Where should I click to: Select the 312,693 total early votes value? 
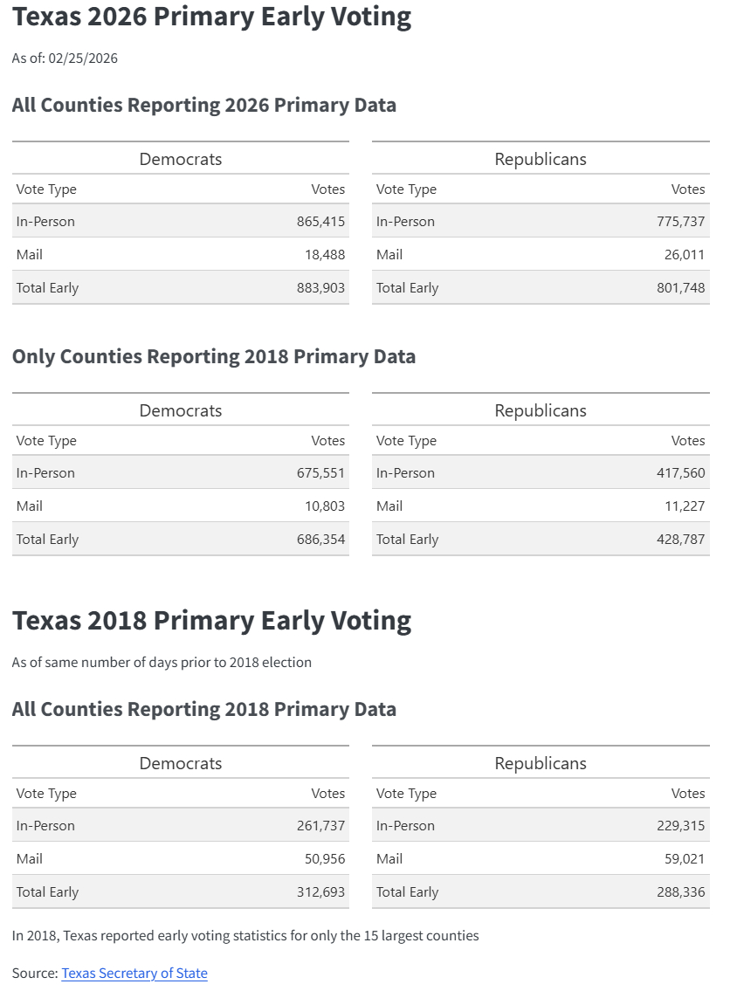pos(320,892)
